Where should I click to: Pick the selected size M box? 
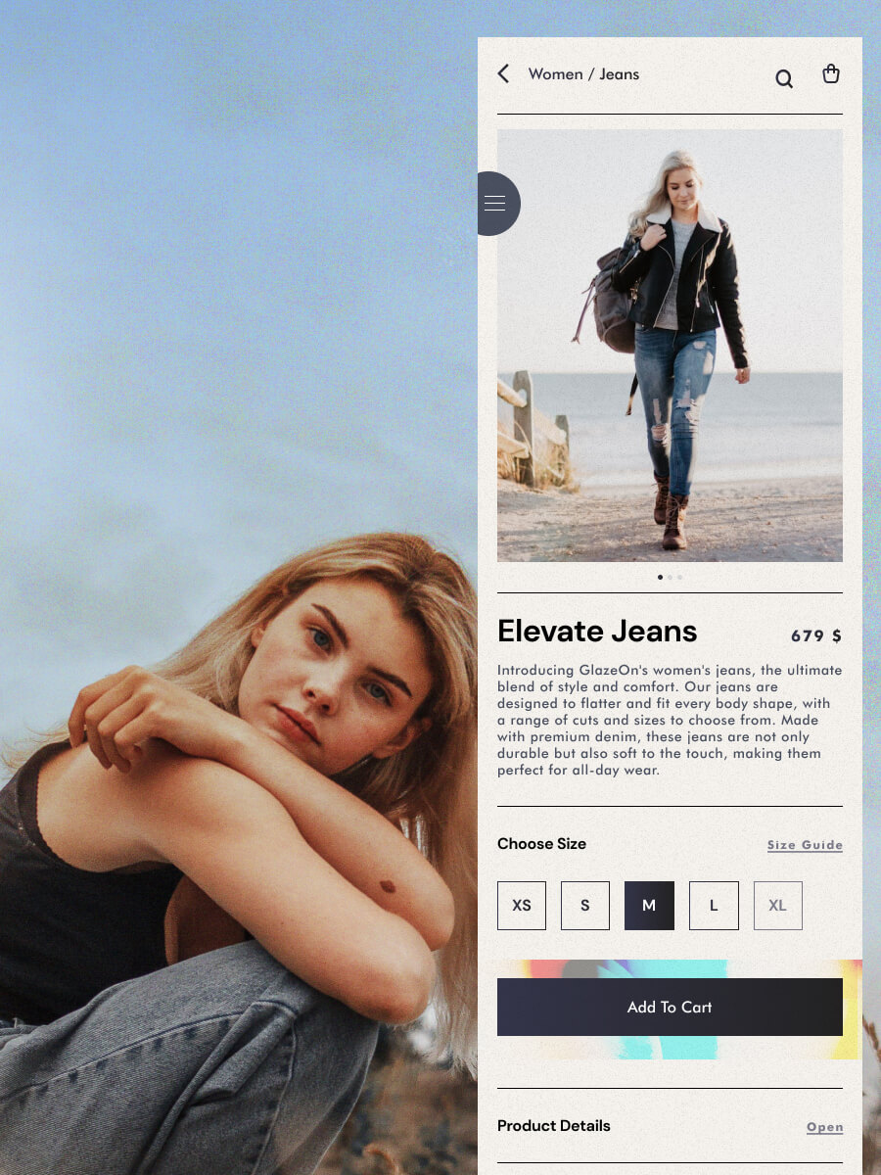tap(649, 906)
